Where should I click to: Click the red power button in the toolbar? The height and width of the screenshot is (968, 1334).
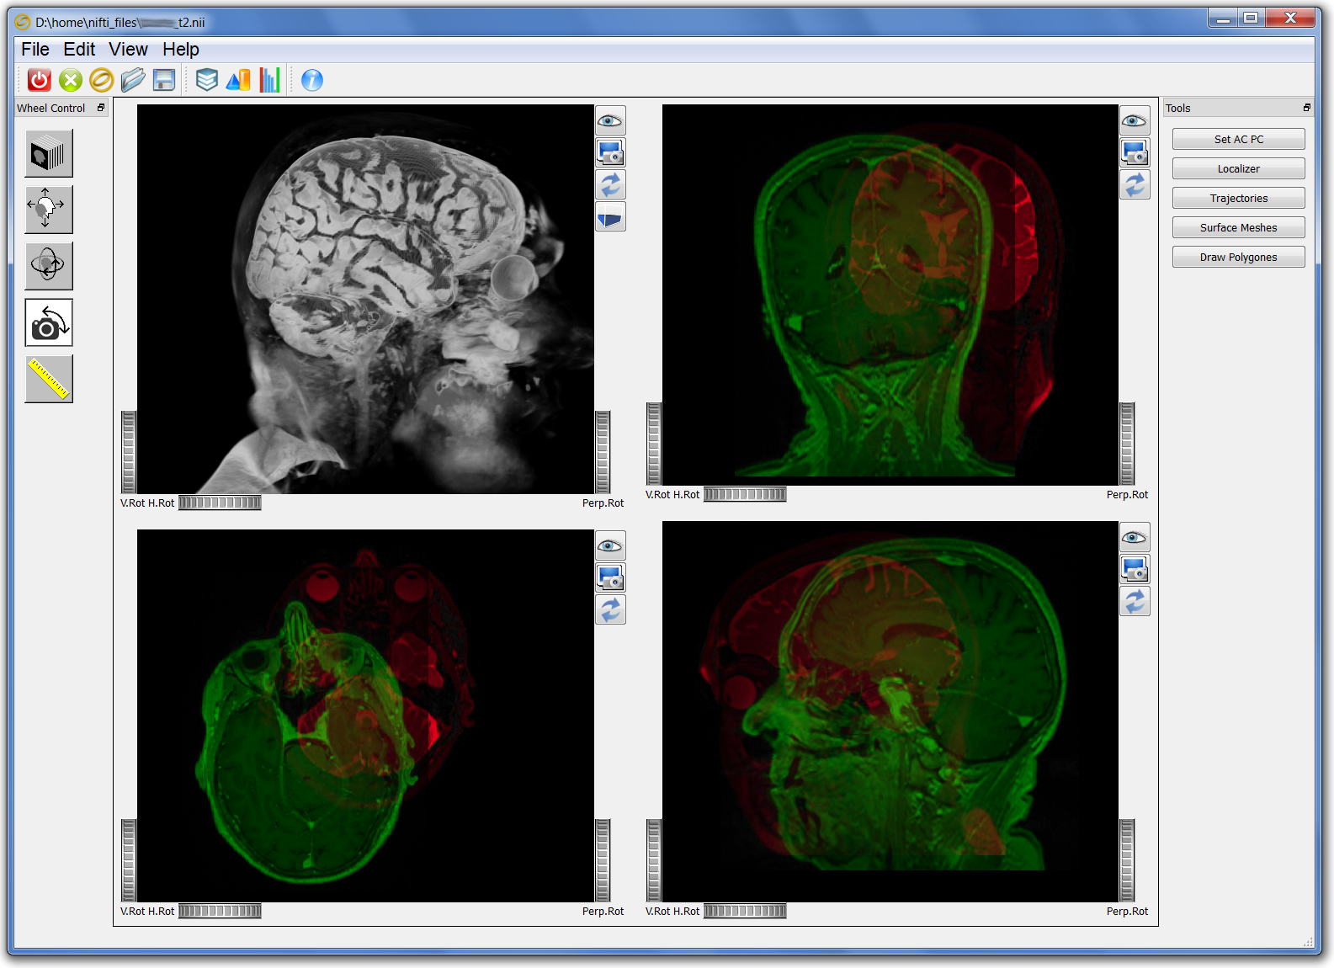40,80
